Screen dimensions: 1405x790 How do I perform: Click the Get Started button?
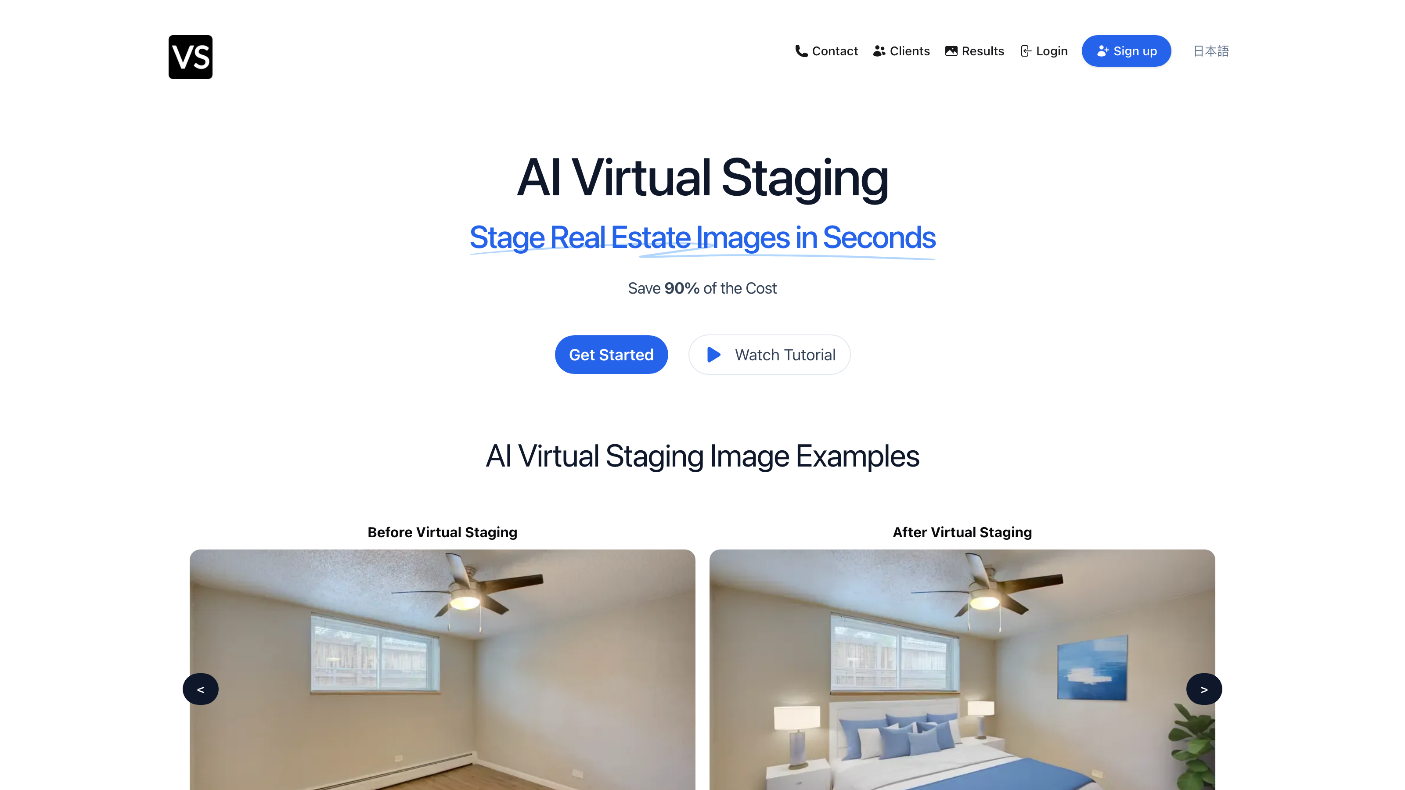coord(611,354)
